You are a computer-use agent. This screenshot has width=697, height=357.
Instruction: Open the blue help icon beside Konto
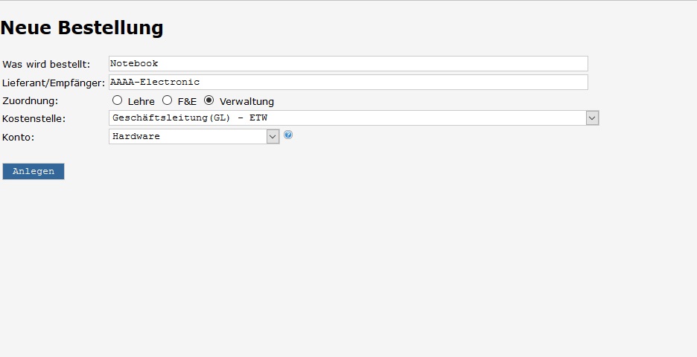click(288, 135)
